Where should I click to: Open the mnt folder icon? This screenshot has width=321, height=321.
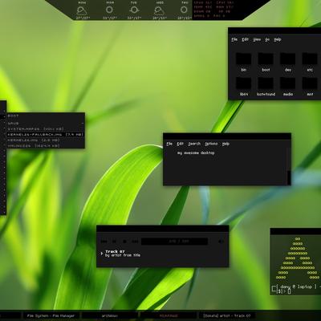click(310, 83)
